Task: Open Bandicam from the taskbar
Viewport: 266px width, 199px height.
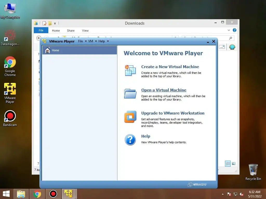Action: (53, 194)
